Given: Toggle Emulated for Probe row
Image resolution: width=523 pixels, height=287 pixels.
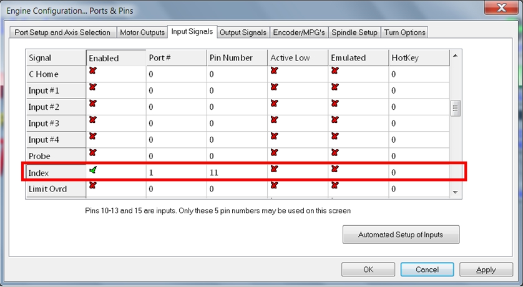Looking at the screenshot, I should tap(335, 152).
